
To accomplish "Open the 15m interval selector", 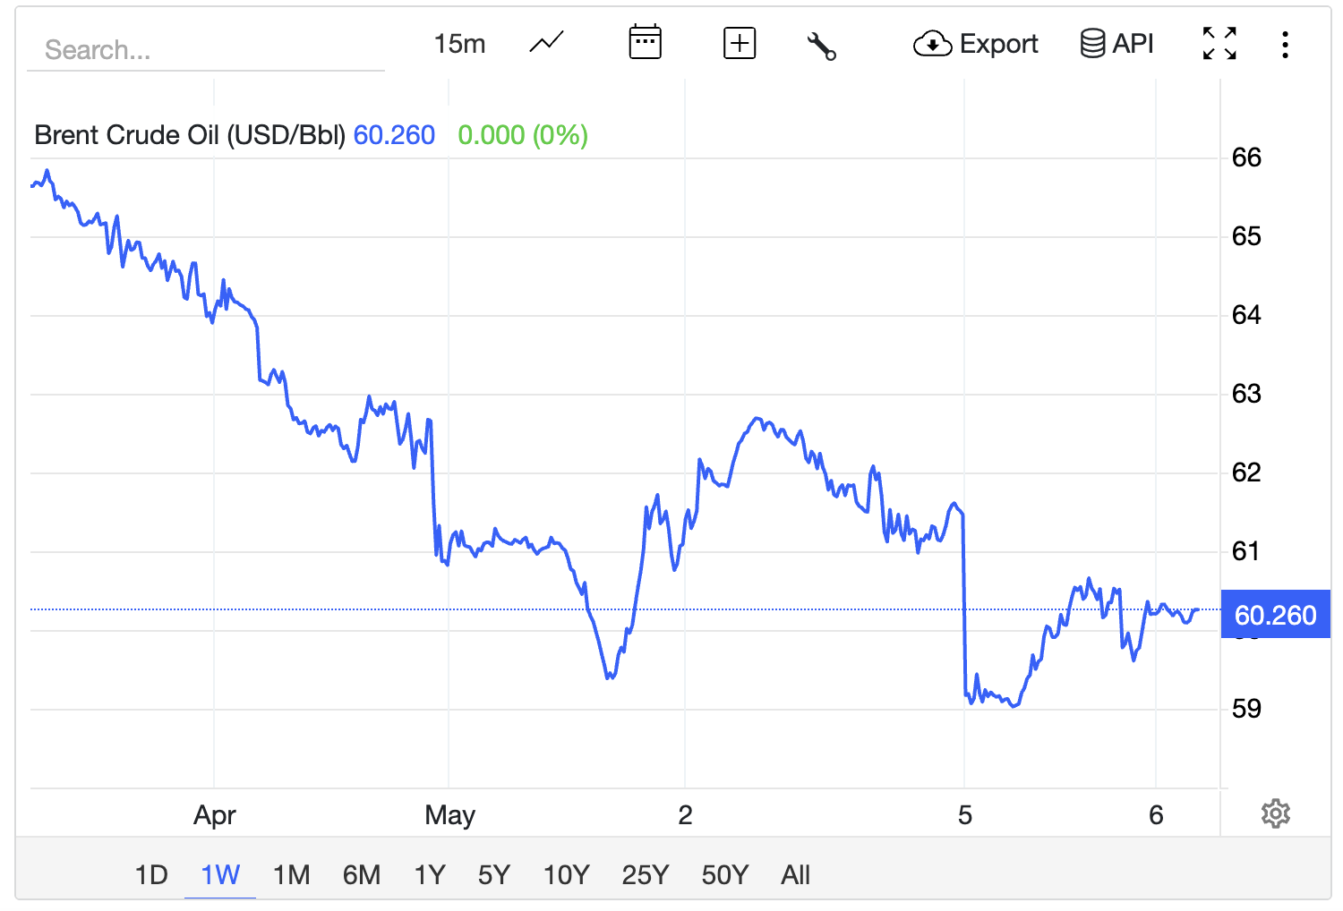I will [x=459, y=44].
